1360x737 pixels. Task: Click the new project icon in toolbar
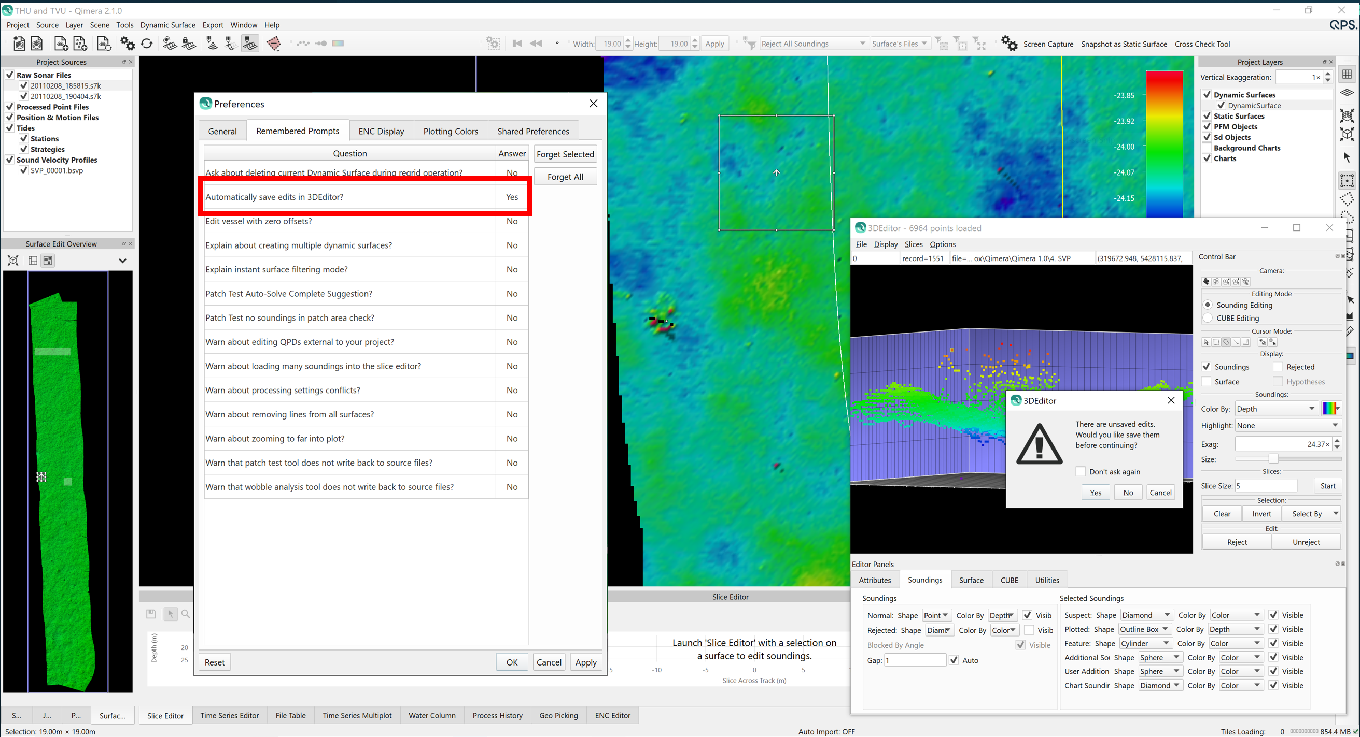[19, 44]
